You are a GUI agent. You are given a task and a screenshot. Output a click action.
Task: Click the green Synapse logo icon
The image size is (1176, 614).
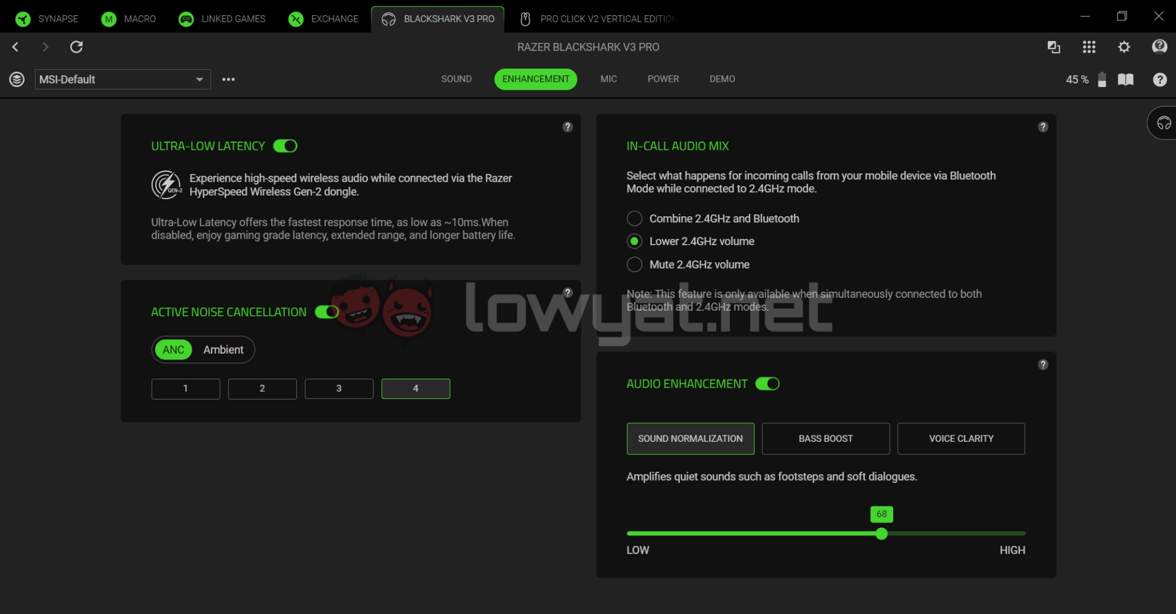pyautogui.click(x=23, y=19)
